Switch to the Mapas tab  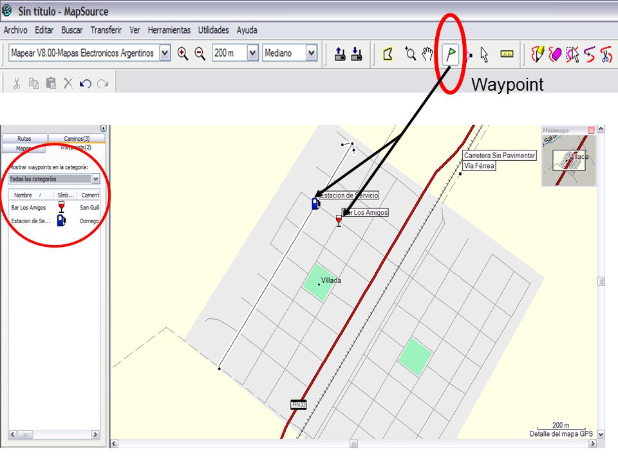(24, 149)
